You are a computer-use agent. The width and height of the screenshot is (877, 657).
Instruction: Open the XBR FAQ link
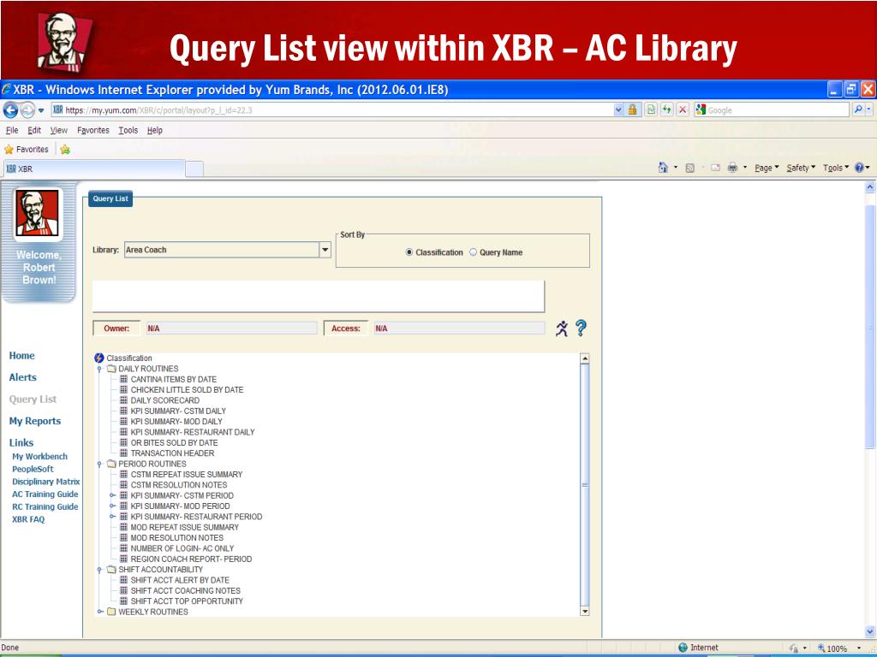(x=28, y=519)
